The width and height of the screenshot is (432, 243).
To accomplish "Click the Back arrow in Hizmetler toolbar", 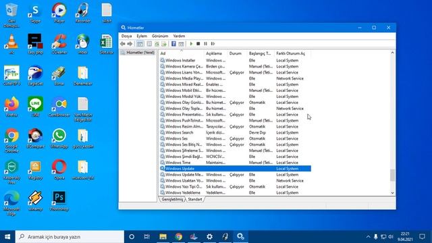I will (x=123, y=44).
